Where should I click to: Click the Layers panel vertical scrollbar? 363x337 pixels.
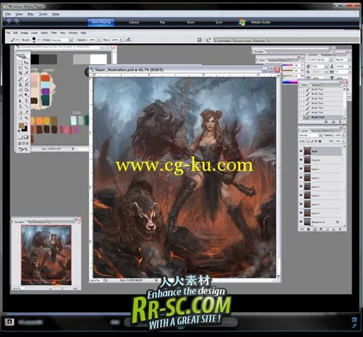[x=344, y=185]
